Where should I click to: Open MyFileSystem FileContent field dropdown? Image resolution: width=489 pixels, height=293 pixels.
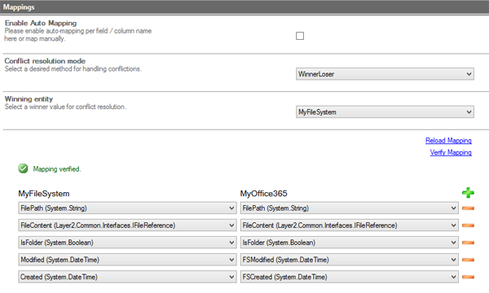[127, 225]
